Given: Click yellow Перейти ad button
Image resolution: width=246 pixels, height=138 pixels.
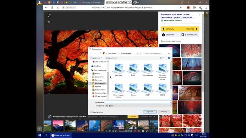Looking at the screenshot, I should pos(133,117).
